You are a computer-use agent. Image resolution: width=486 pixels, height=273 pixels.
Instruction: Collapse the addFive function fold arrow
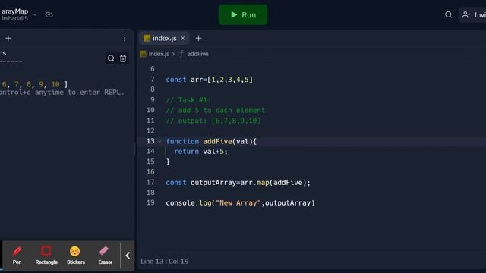click(x=159, y=142)
